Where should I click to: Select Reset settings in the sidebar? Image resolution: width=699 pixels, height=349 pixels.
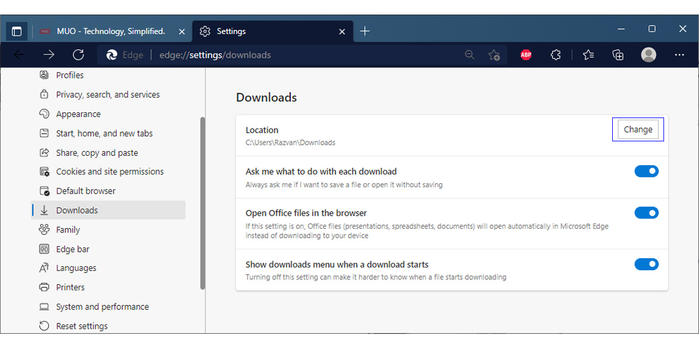pyautogui.click(x=81, y=326)
